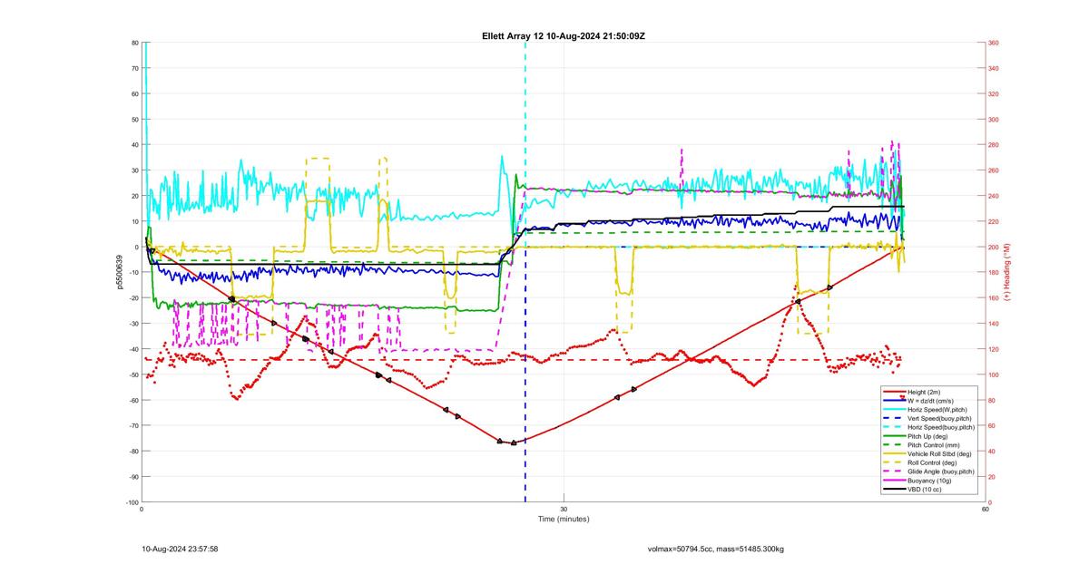This screenshot has width=1089, height=564.
Task: Click the solid green Pitch Up legend line sample
Action: (x=893, y=435)
